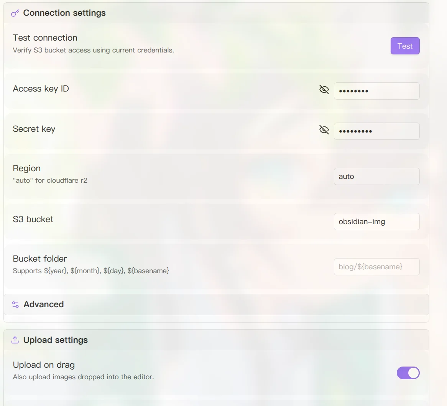447x406 pixels.
Task: Click the Test connection setting label
Action: coord(45,38)
